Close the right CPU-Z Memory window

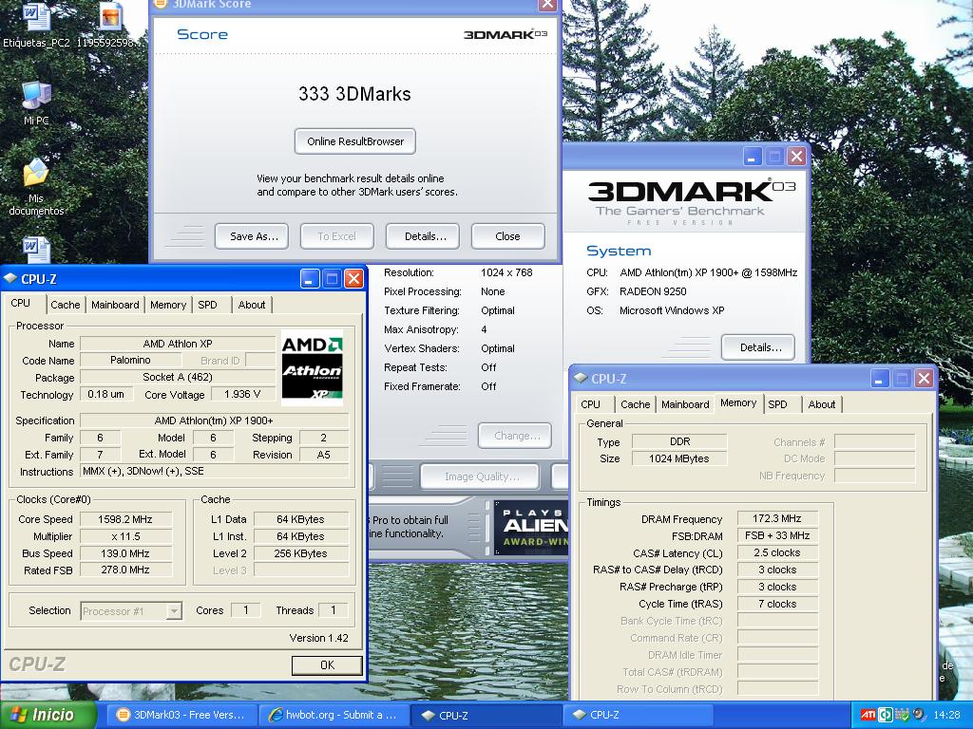[924, 378]
